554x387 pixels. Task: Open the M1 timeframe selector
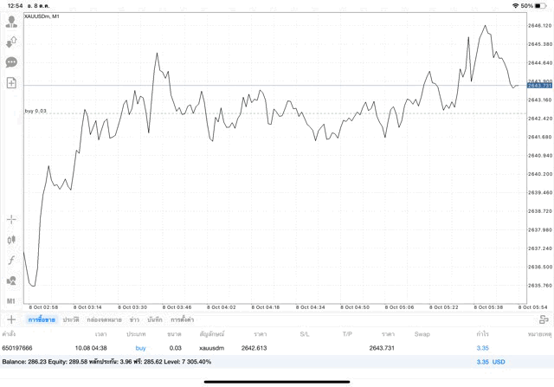(11, 300)
